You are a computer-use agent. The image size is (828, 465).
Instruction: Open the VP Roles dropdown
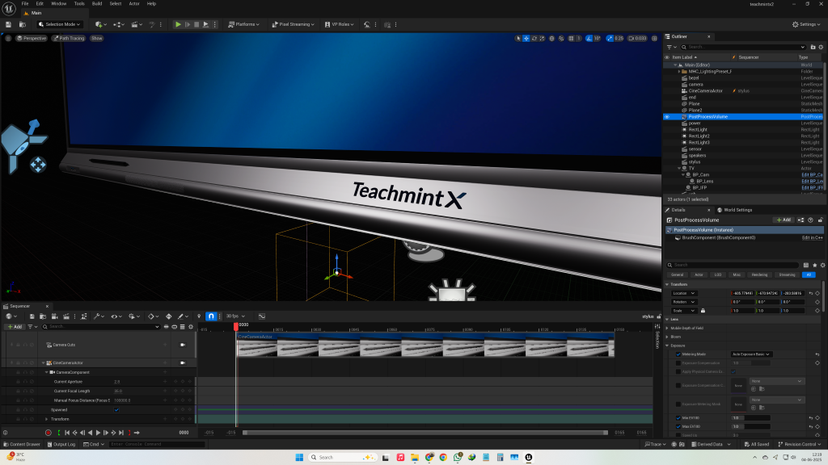click(340, 24)
